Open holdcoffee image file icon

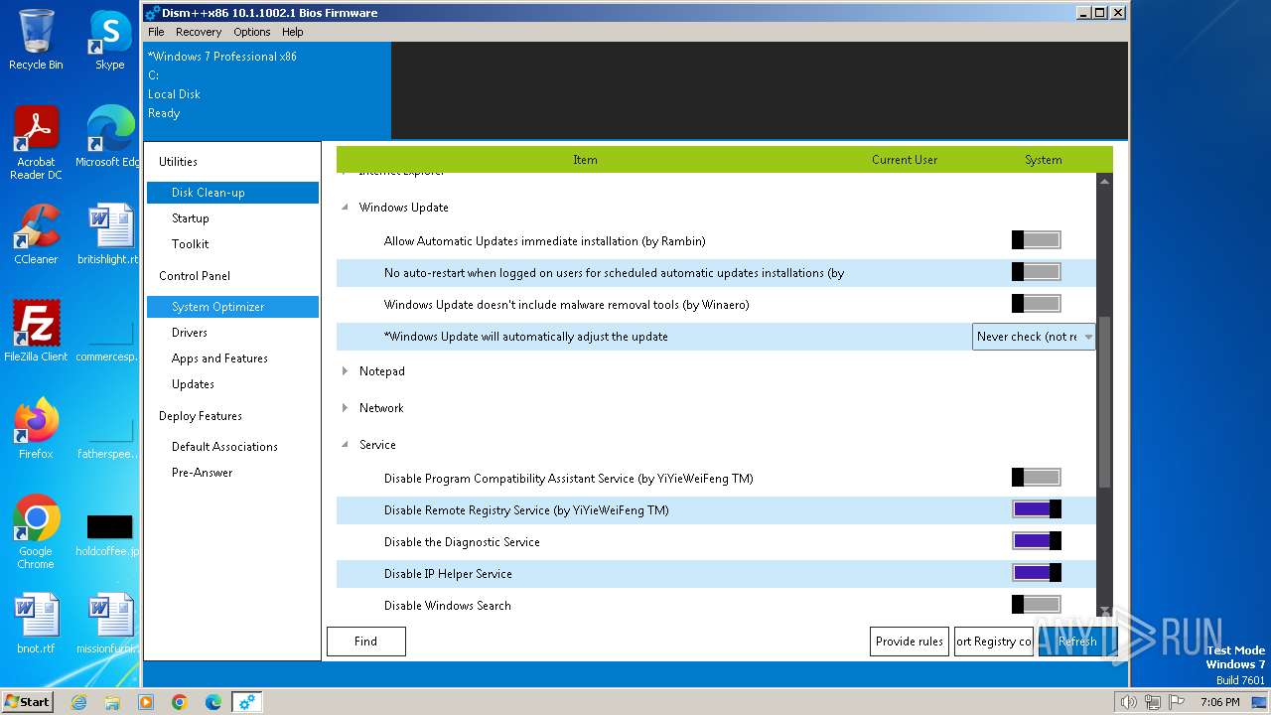[109, 535]
